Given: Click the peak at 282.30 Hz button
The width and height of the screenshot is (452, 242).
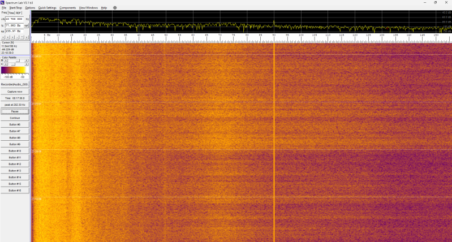Looking at the screenshot, I should pos(15,105).
